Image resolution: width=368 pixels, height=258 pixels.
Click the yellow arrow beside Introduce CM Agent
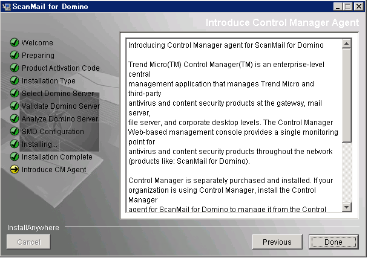pyautogui.click(x=15, y=170)
